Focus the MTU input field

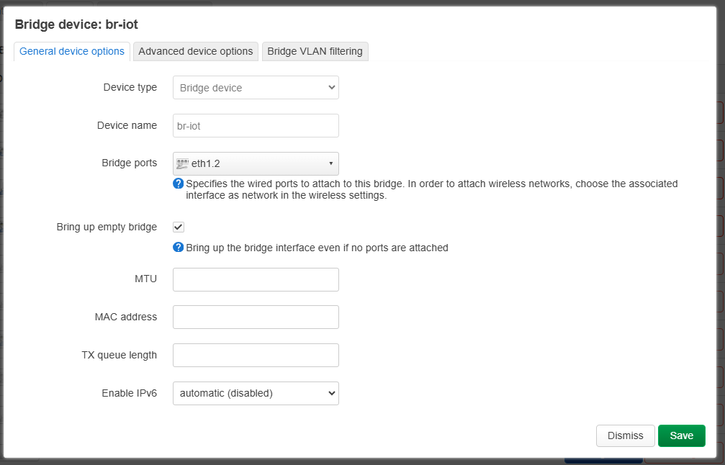point(256,279)
